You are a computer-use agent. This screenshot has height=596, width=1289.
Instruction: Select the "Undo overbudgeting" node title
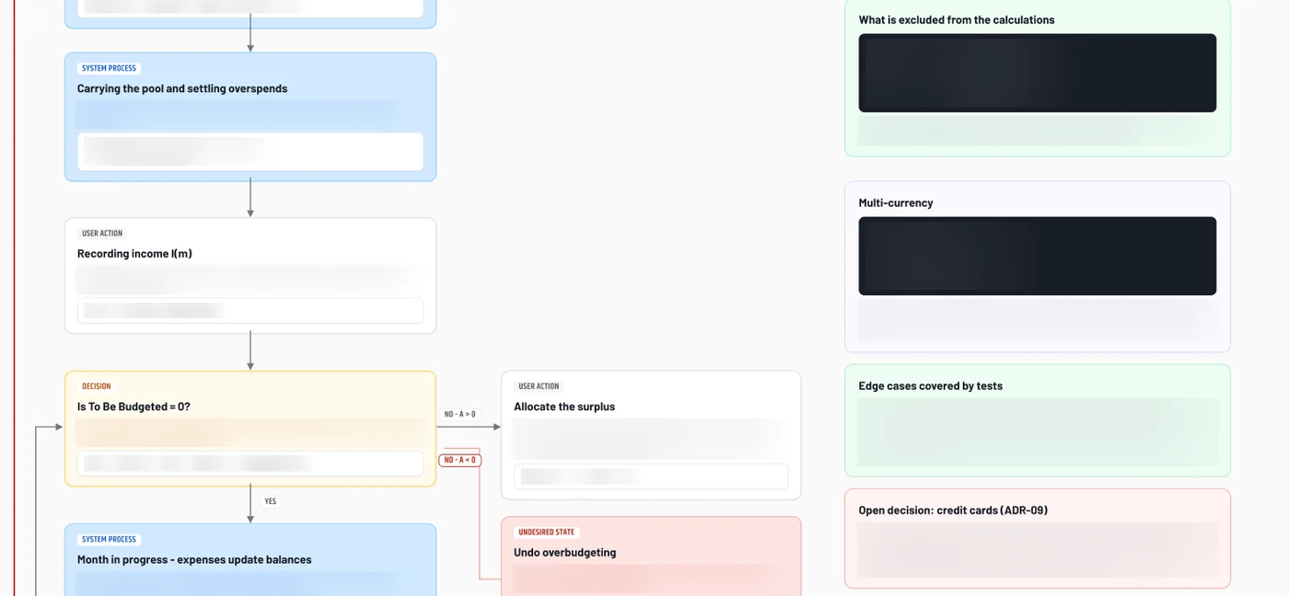(565, 553)
